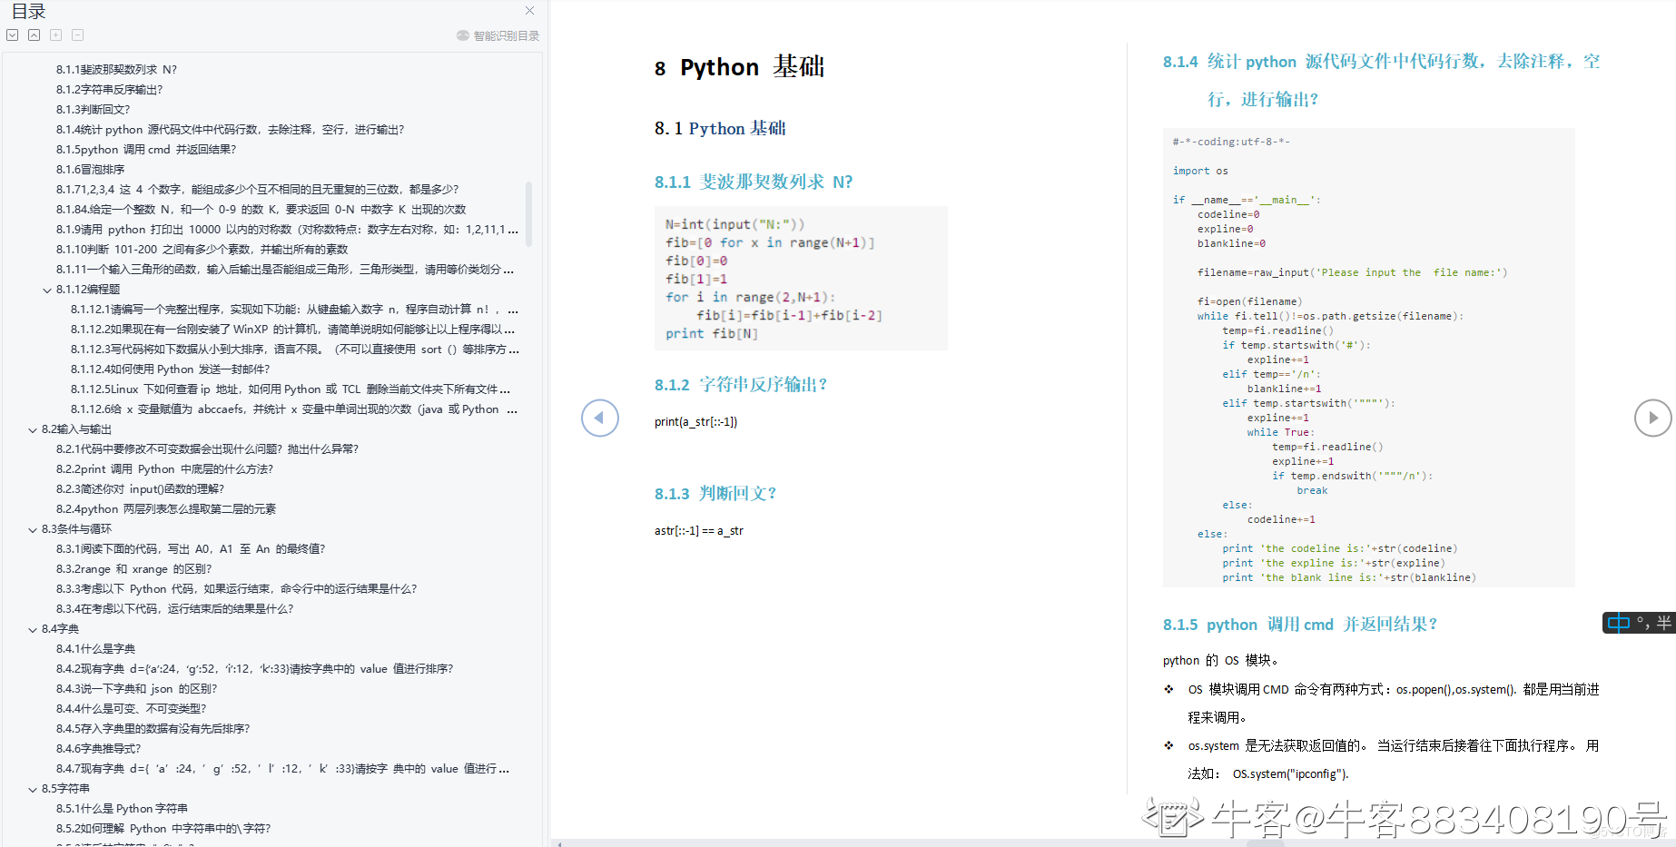Collapse the 8.3条件与循环 chevron

33,529
